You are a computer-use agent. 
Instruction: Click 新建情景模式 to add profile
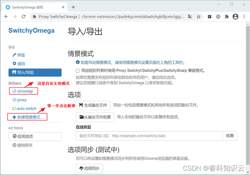click(x=28, y=117)
